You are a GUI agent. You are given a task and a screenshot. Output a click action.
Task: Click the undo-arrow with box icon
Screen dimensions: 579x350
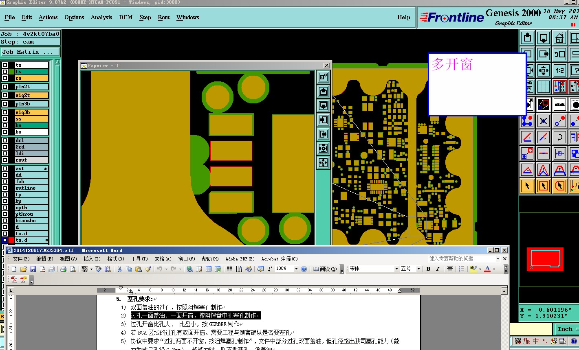coord(560,54)
